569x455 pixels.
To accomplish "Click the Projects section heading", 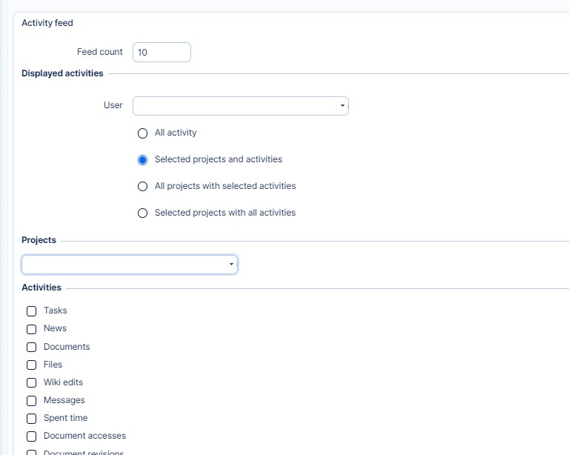I will pyautogui.click(x=39, y=240).
